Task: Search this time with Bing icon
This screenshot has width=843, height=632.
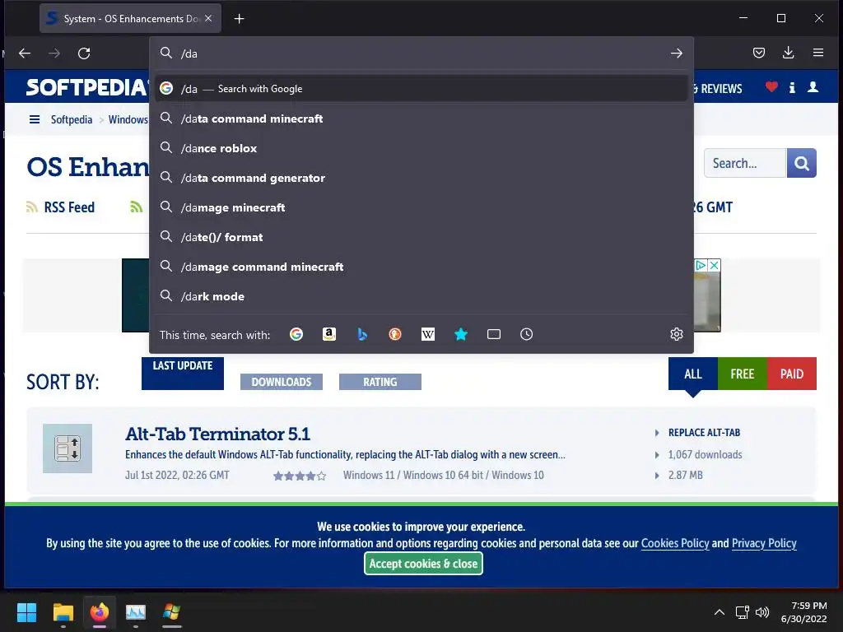Action: [362, 334]
